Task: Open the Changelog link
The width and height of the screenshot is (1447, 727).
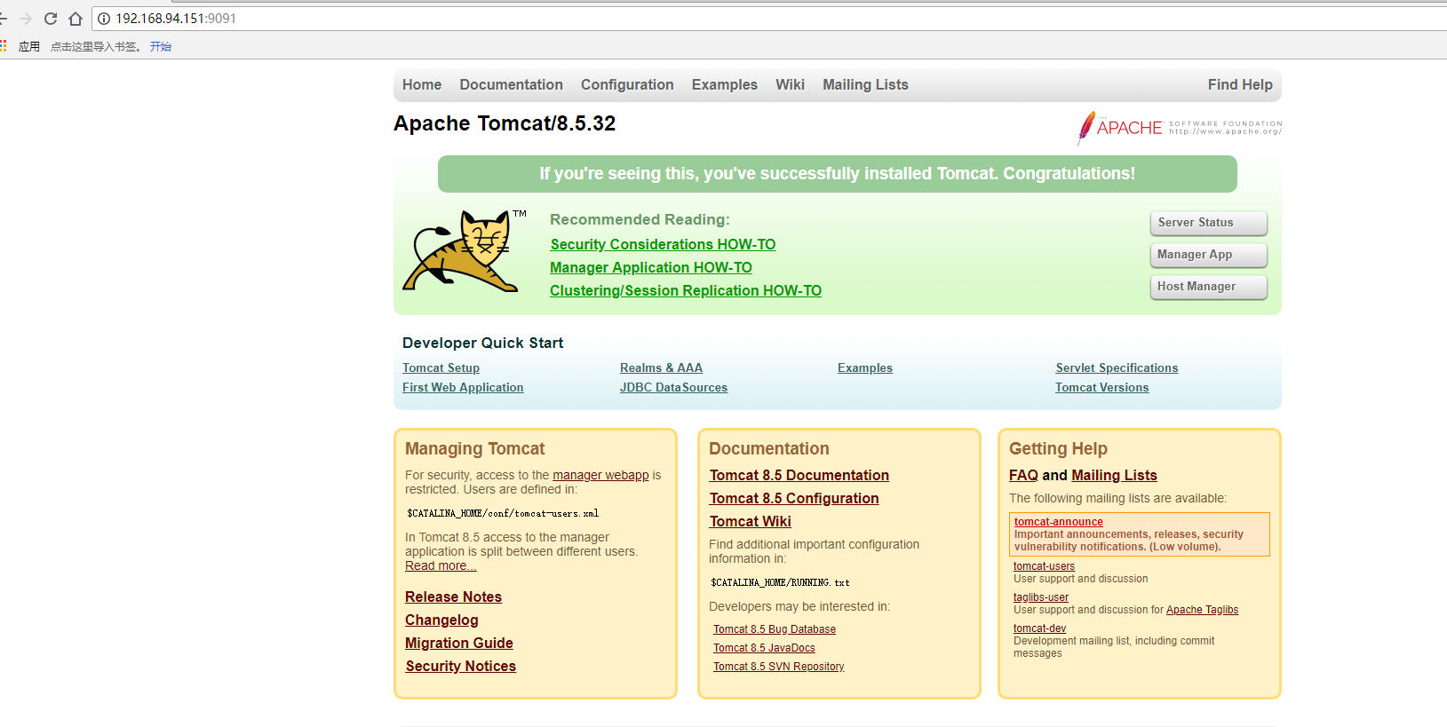Action: (x=441, y=620)
